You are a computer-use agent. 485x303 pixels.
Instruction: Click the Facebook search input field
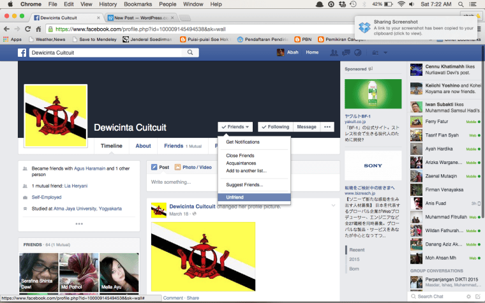(107, 52)
